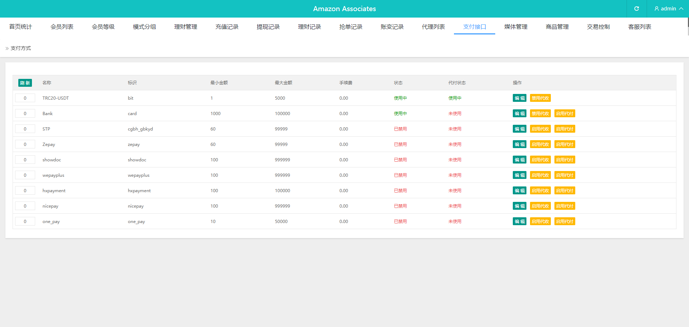Viewport: 689px width, 327px height.
Task: Enable payout (启用代付) for Bank
Action: click(x=564, y=114)
